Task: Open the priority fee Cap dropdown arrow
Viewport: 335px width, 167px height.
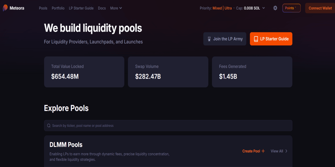Action: pyautogui.click(x=264, y=8)
